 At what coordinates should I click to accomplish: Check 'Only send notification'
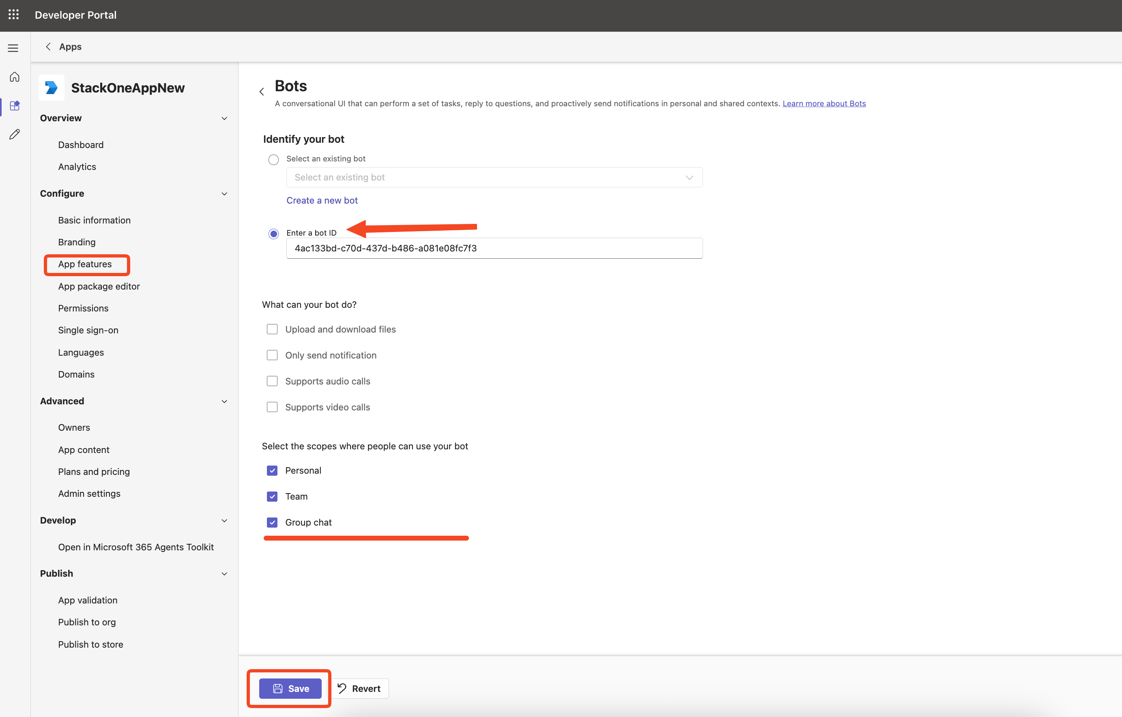pos(272,356)
